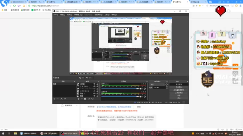Screen dimensions: 243x136
Task: Pop out the Controls dock icon
Action: tap(187, 81)
